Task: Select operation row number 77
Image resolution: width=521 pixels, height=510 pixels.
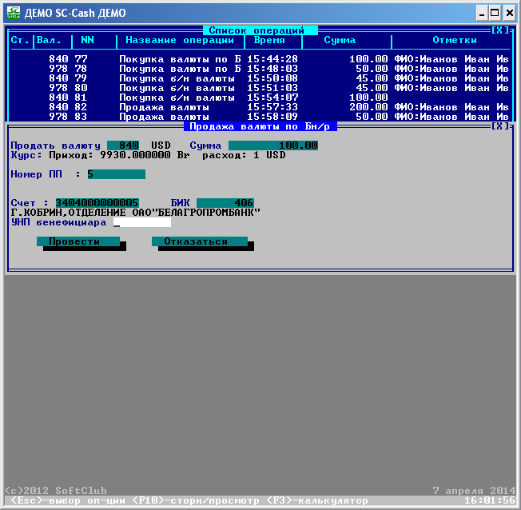Action: (260, 59)
